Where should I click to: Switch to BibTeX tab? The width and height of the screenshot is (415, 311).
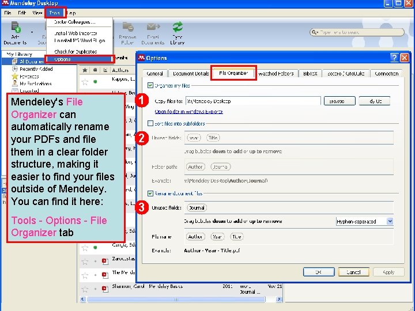click(x=310, y=74)
